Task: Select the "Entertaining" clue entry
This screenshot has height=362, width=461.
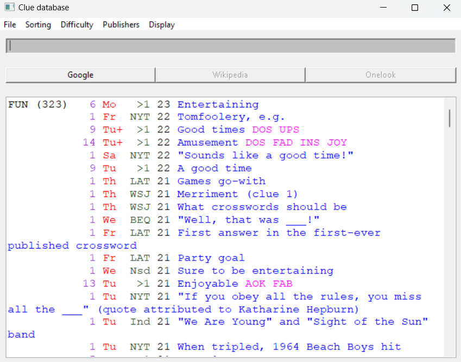Action: pos(217,104)
